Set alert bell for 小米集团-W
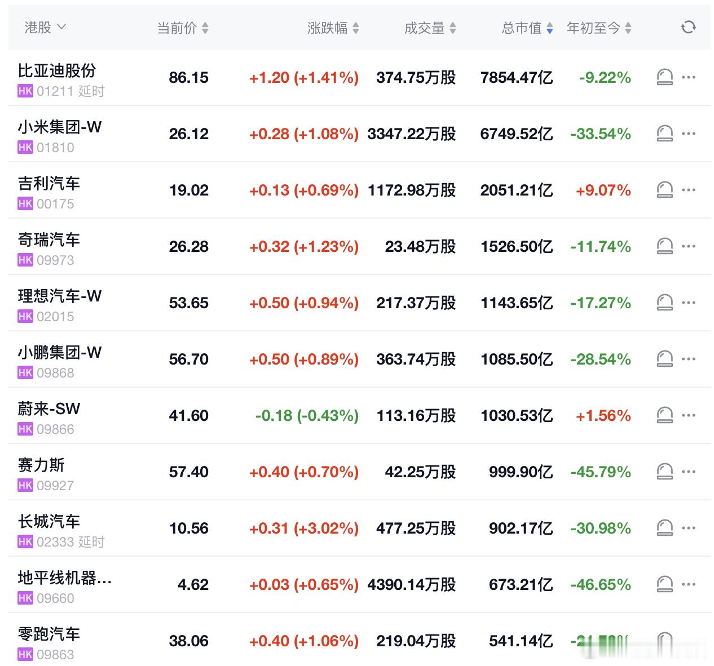 pyautogui.click(x=665, y=134)
